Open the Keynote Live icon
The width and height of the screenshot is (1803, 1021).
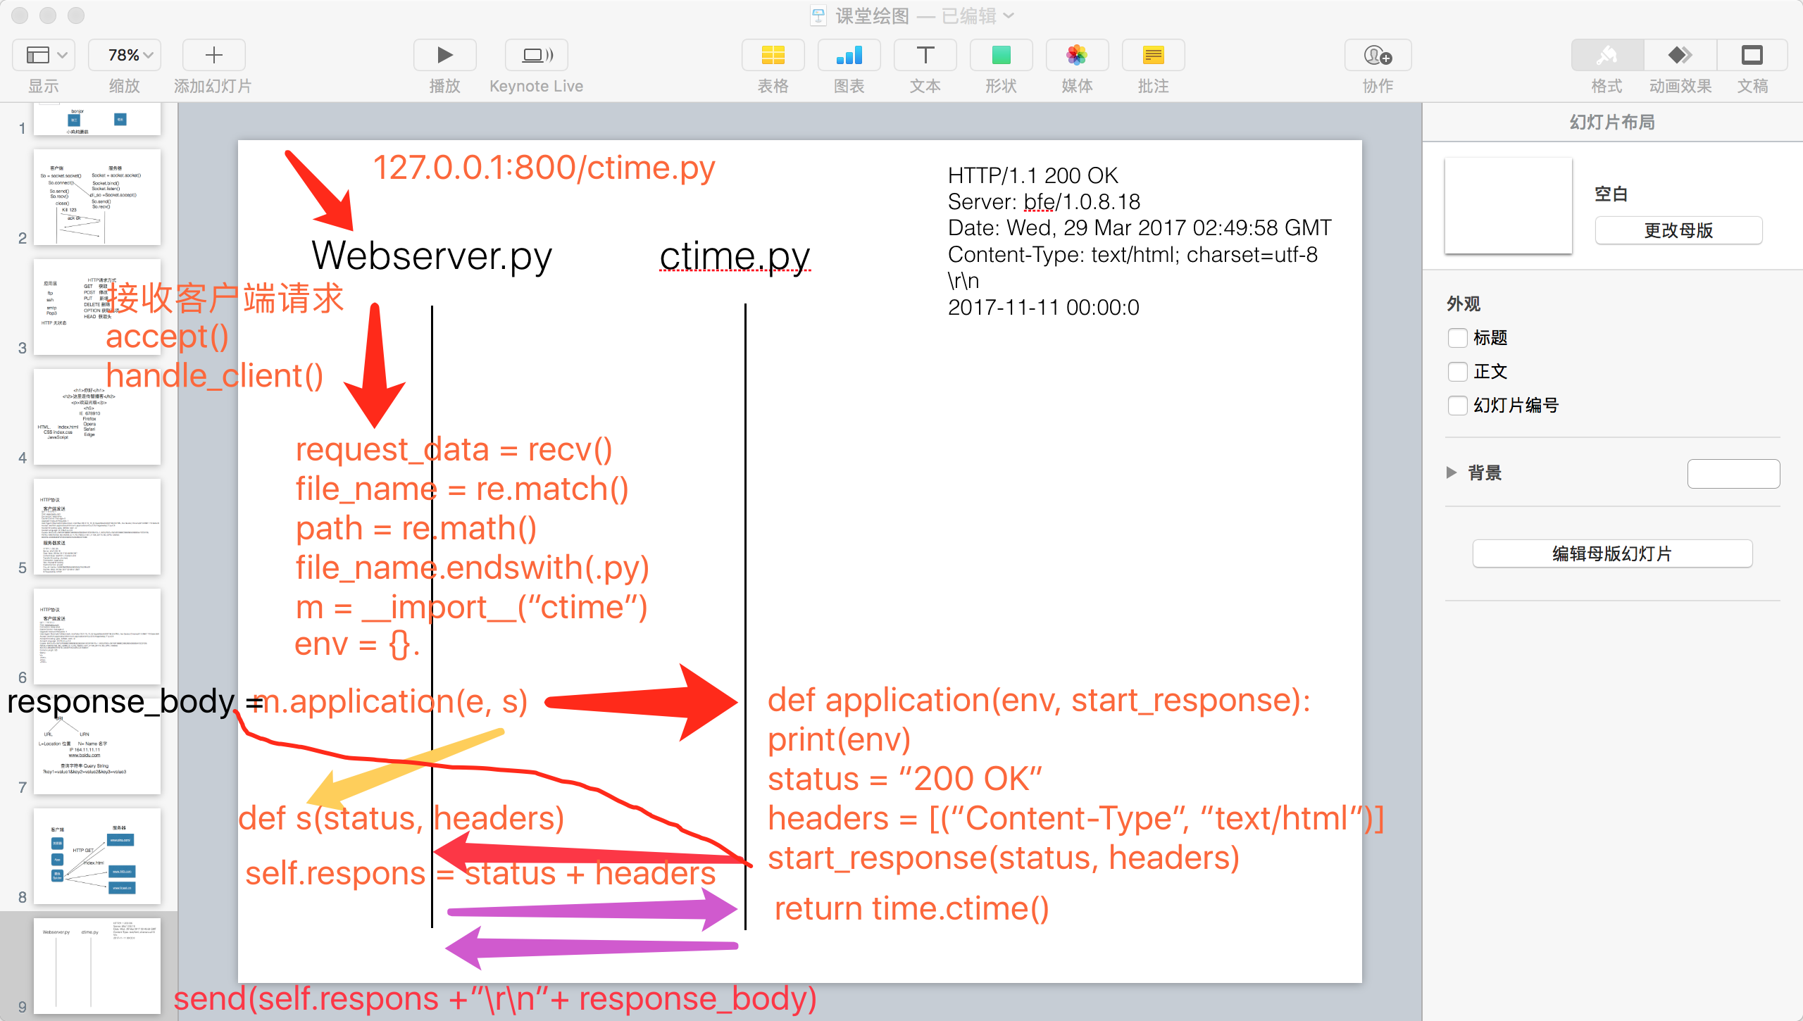pos(537,55)
